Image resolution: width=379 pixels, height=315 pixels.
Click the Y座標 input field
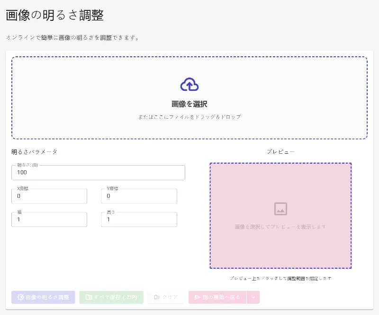(x=139, y=196)
